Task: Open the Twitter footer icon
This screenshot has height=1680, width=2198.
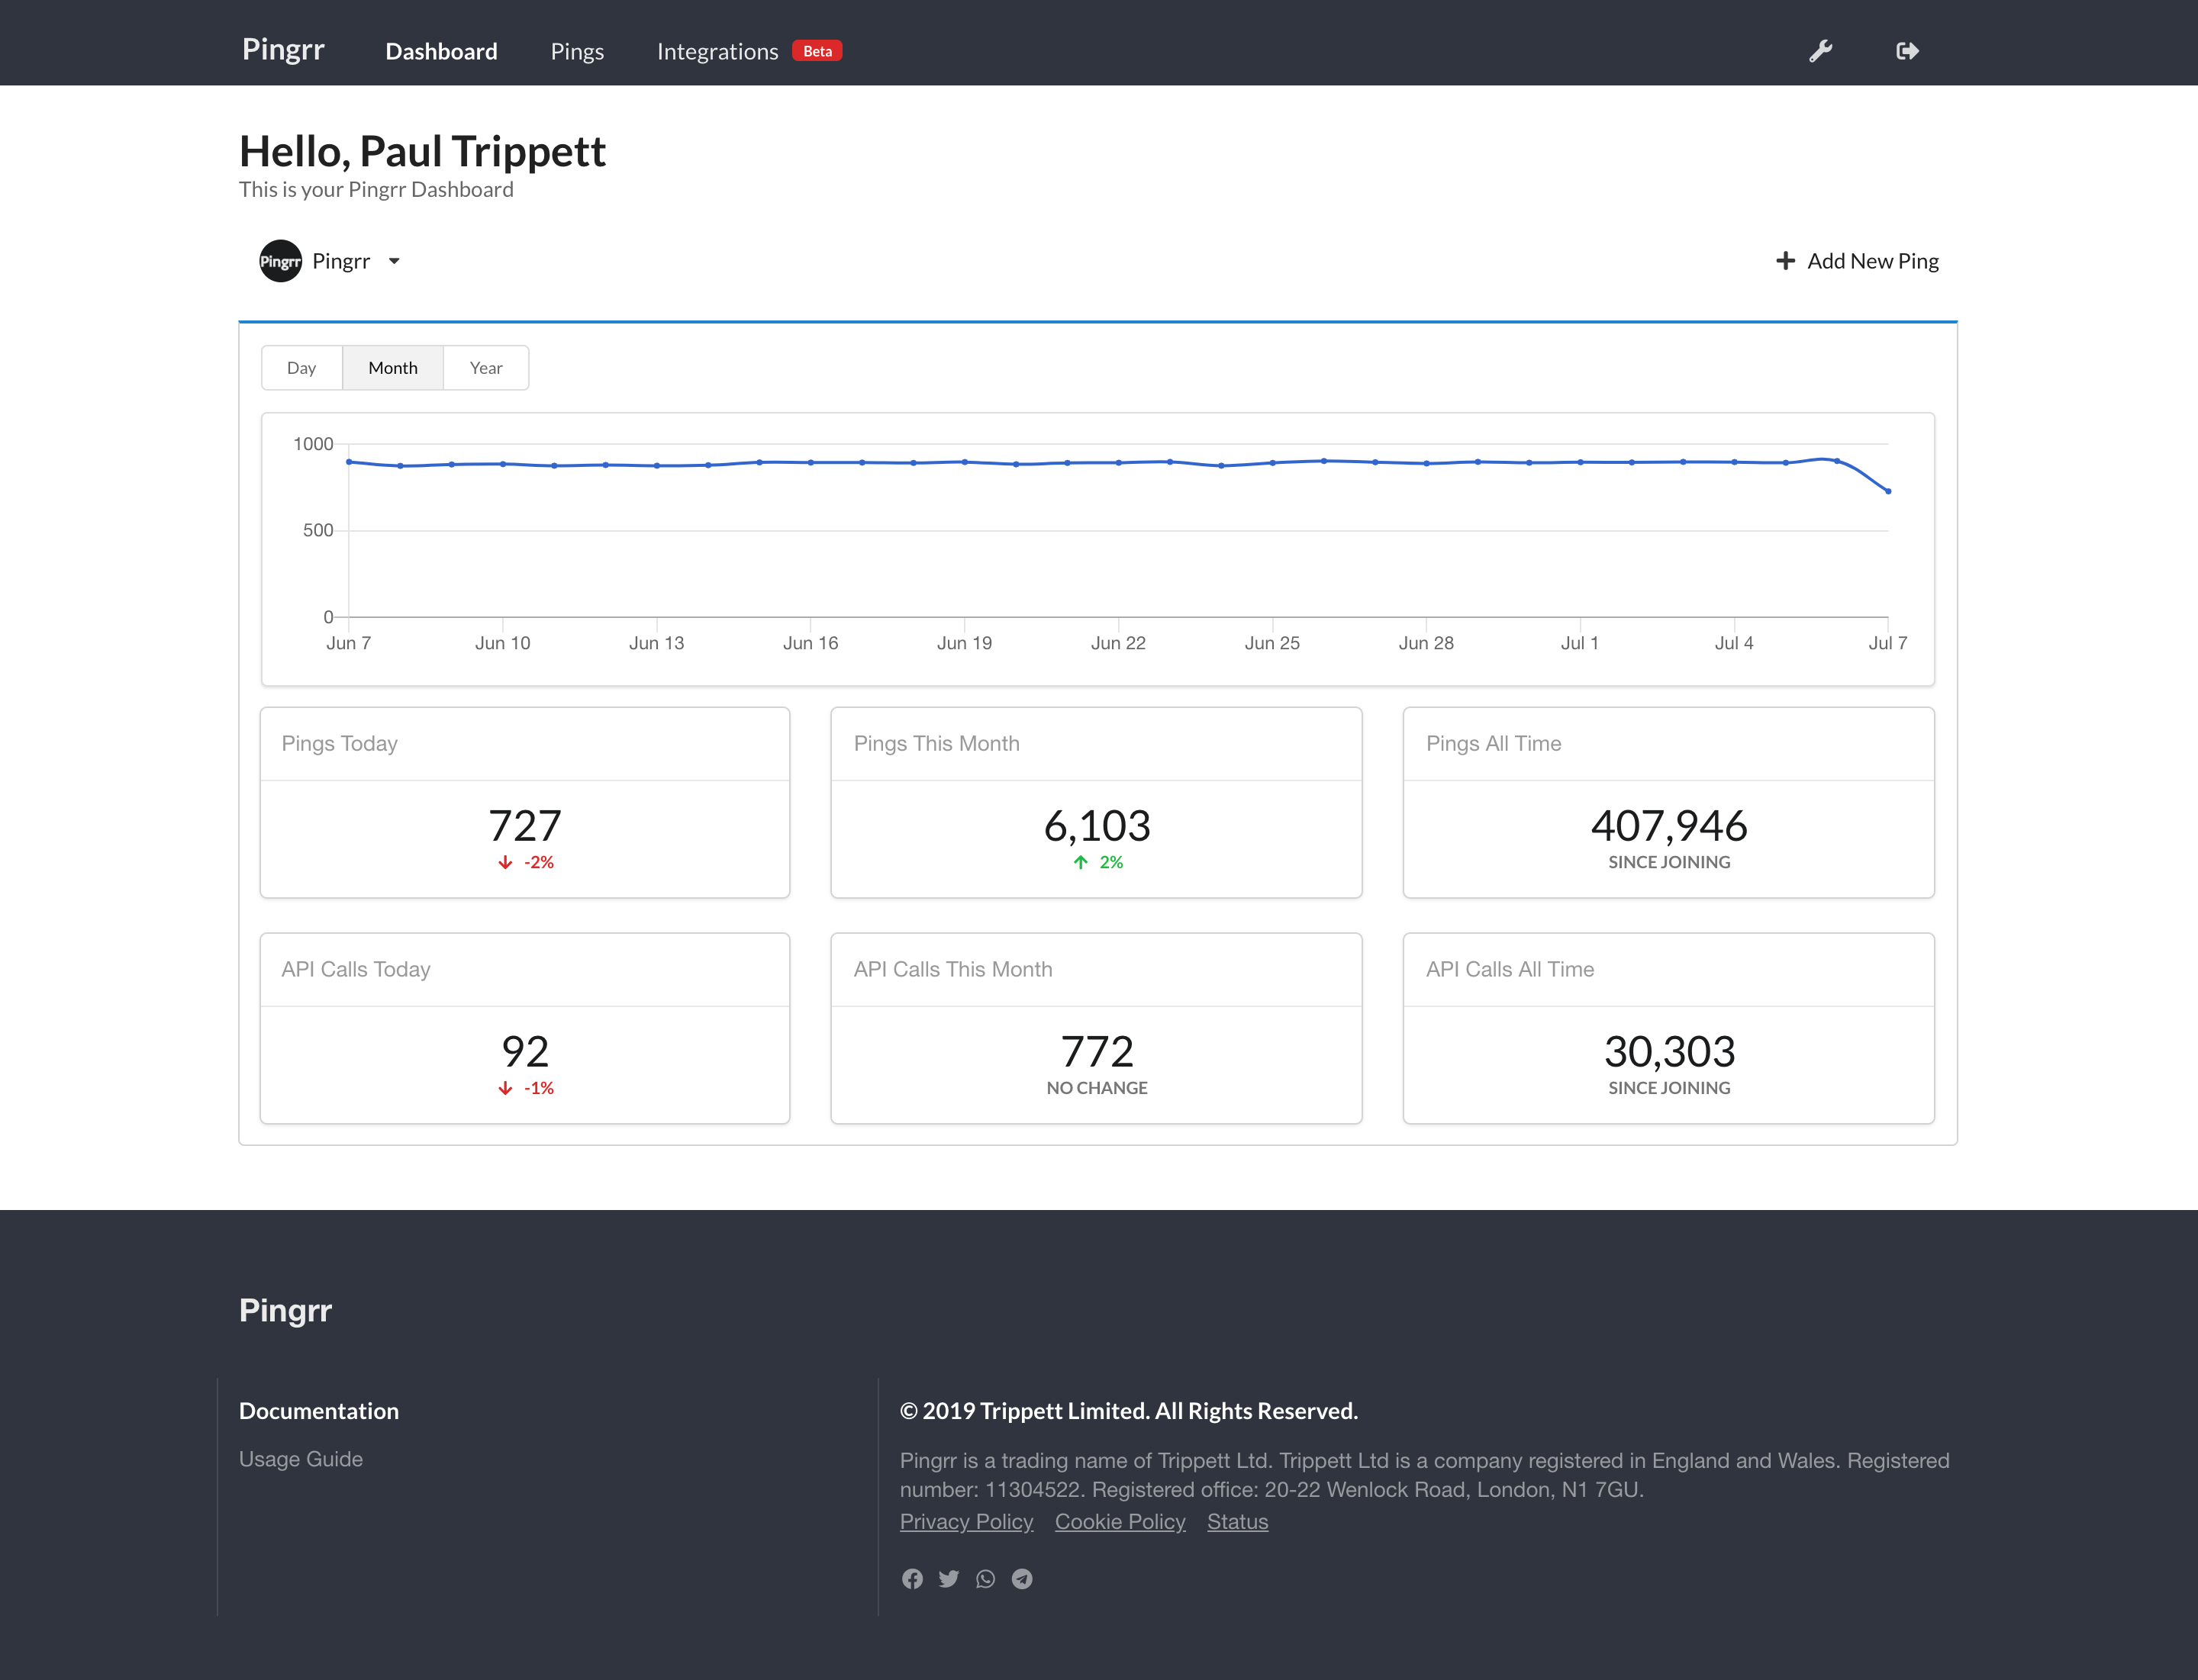Action: tap(949, 1578)
